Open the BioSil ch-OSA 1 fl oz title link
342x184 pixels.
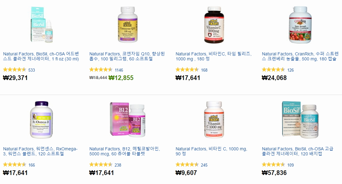[41, 56]
